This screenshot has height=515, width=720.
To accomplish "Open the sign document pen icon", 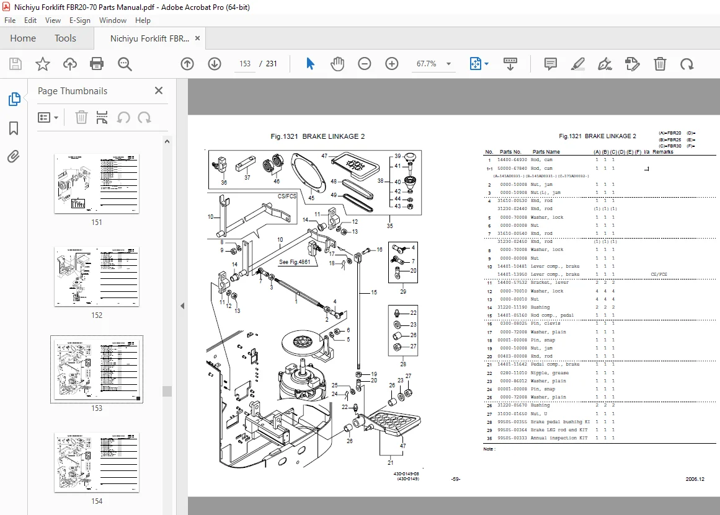I will point(605,64).
